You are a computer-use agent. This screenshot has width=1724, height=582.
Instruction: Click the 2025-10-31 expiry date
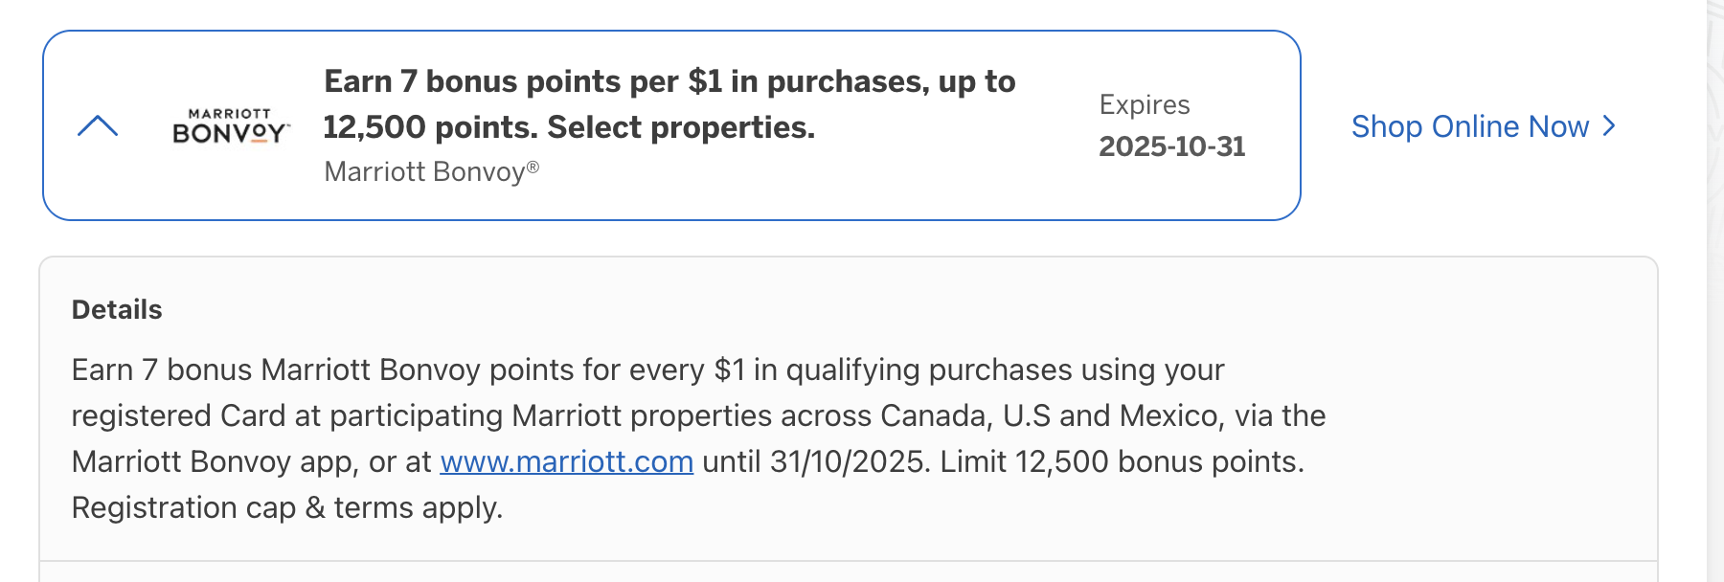click(x=1171, y=146)
